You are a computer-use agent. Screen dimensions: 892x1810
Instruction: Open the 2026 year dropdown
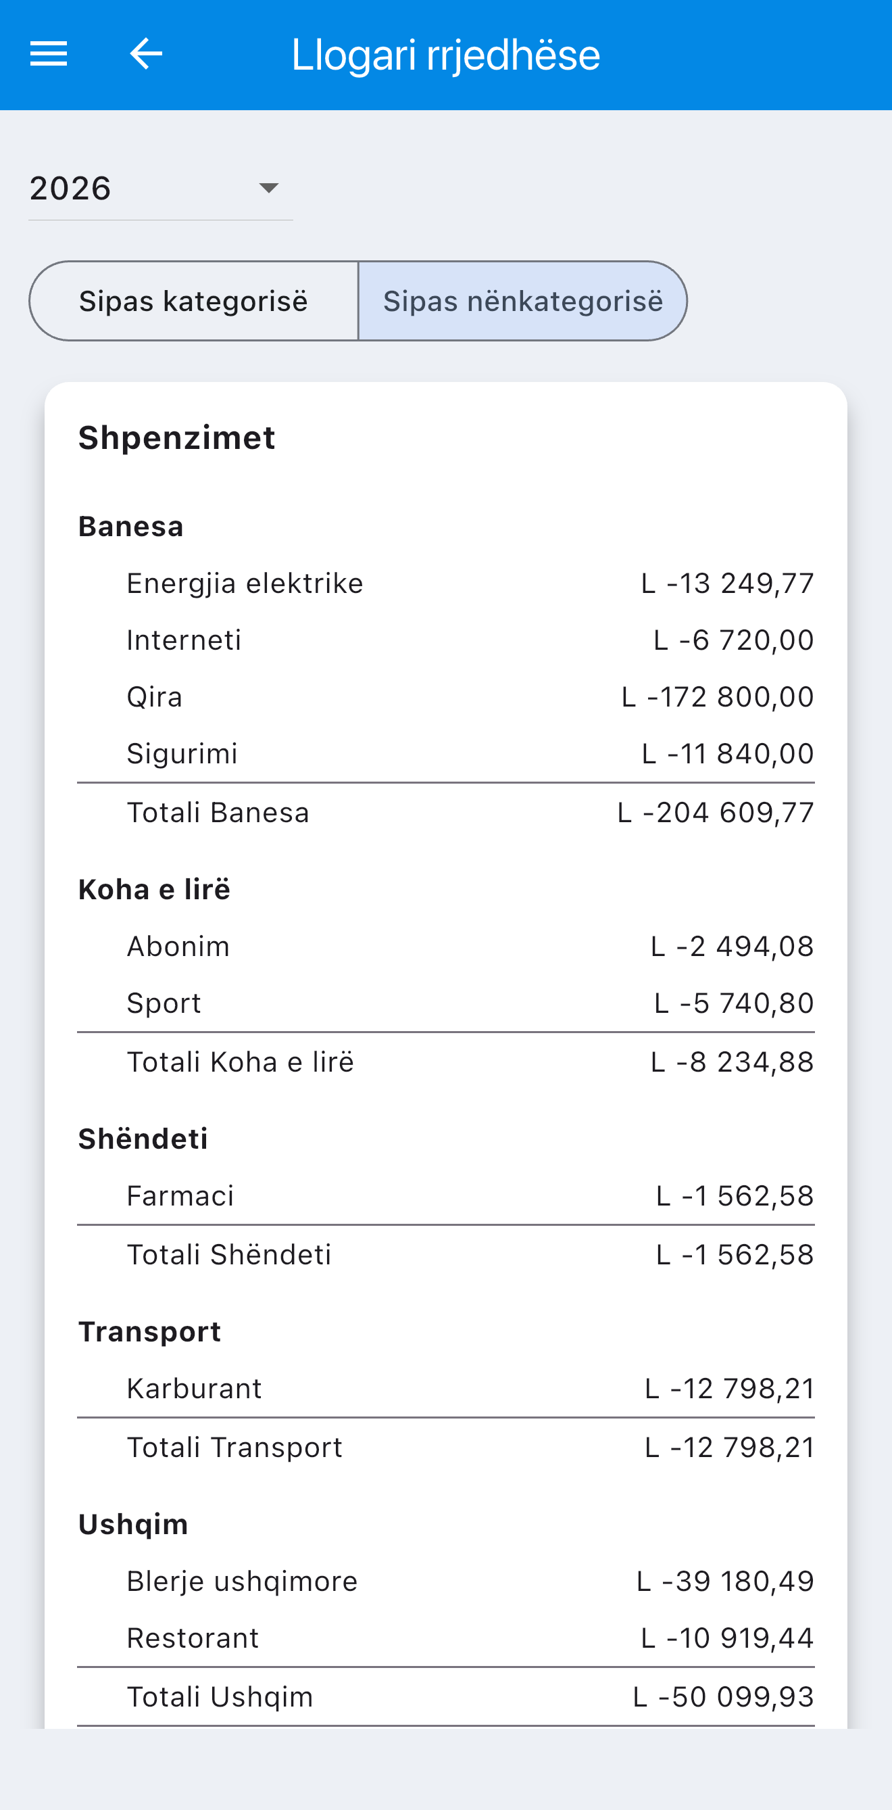tap(160, 189)
